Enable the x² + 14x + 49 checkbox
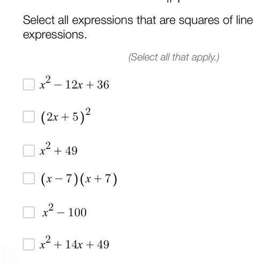The width and height of the screenshot is (254, 265). (x=29, y=244)
